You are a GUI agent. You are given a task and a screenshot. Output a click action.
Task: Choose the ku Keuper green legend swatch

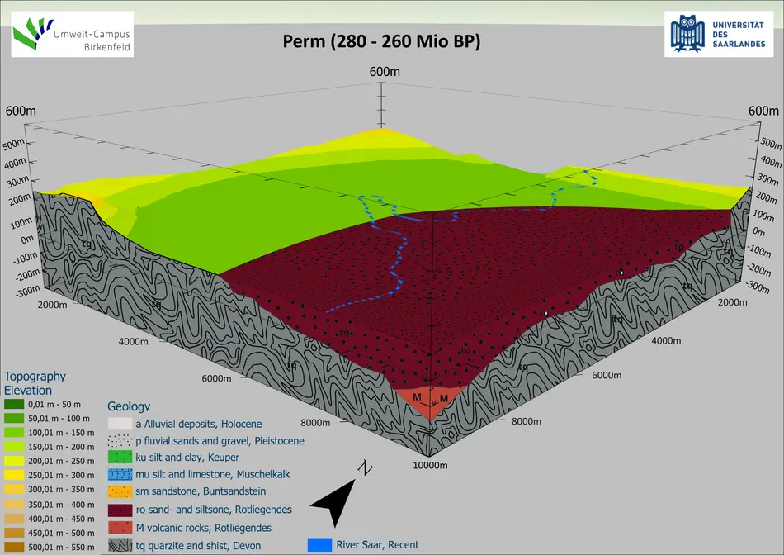[x=120, y=458]
